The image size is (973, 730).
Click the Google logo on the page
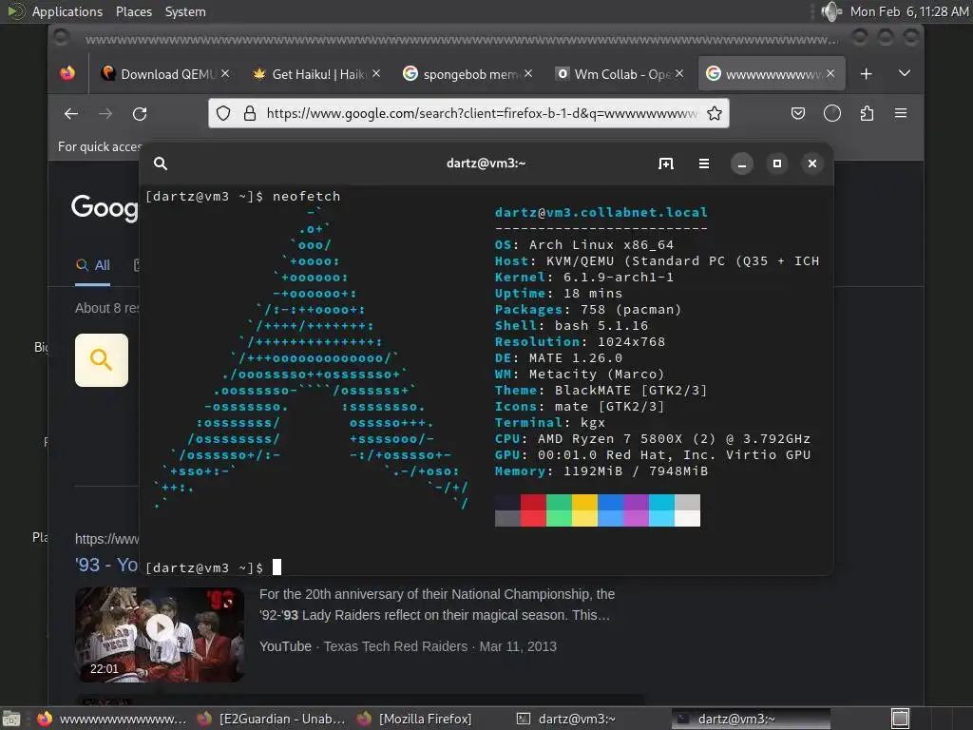[x=105, y=206]
